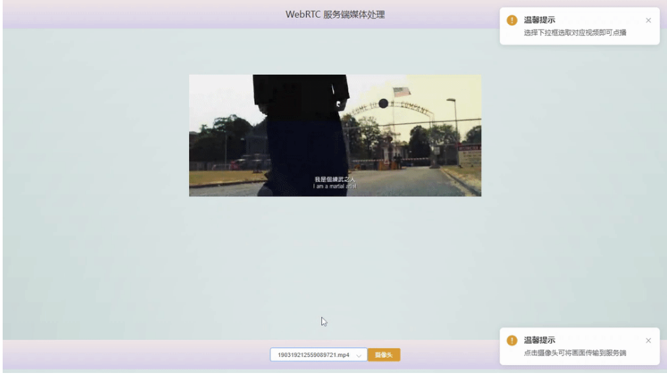Click the center of the video player
667x375 pixels.
click(x=334, y=135)
